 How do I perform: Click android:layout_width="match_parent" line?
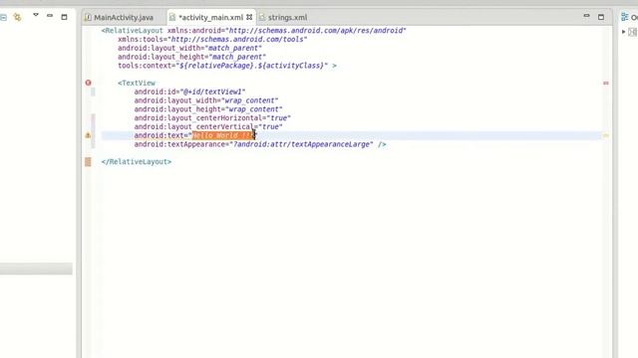tap(190, 48)
